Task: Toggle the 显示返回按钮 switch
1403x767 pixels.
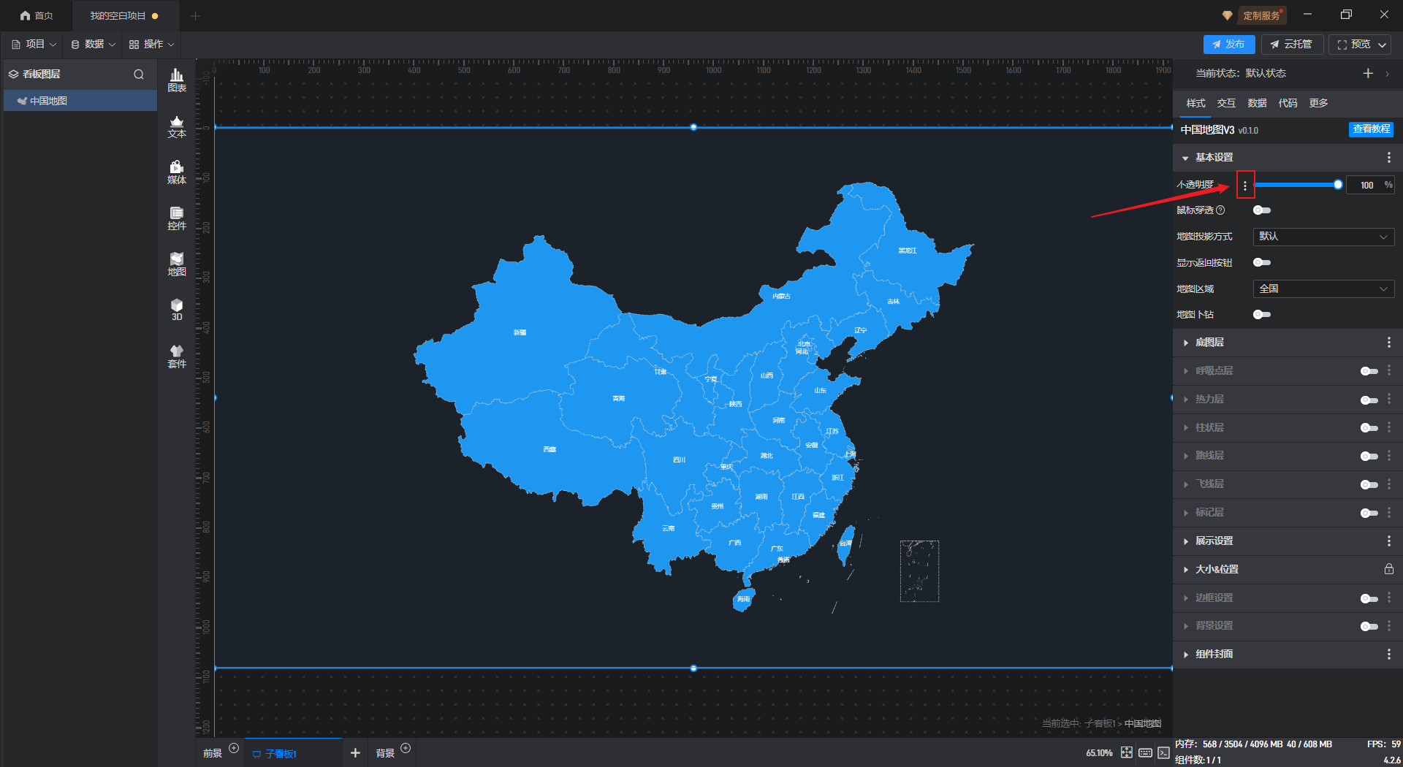Action: point(1262,262)
